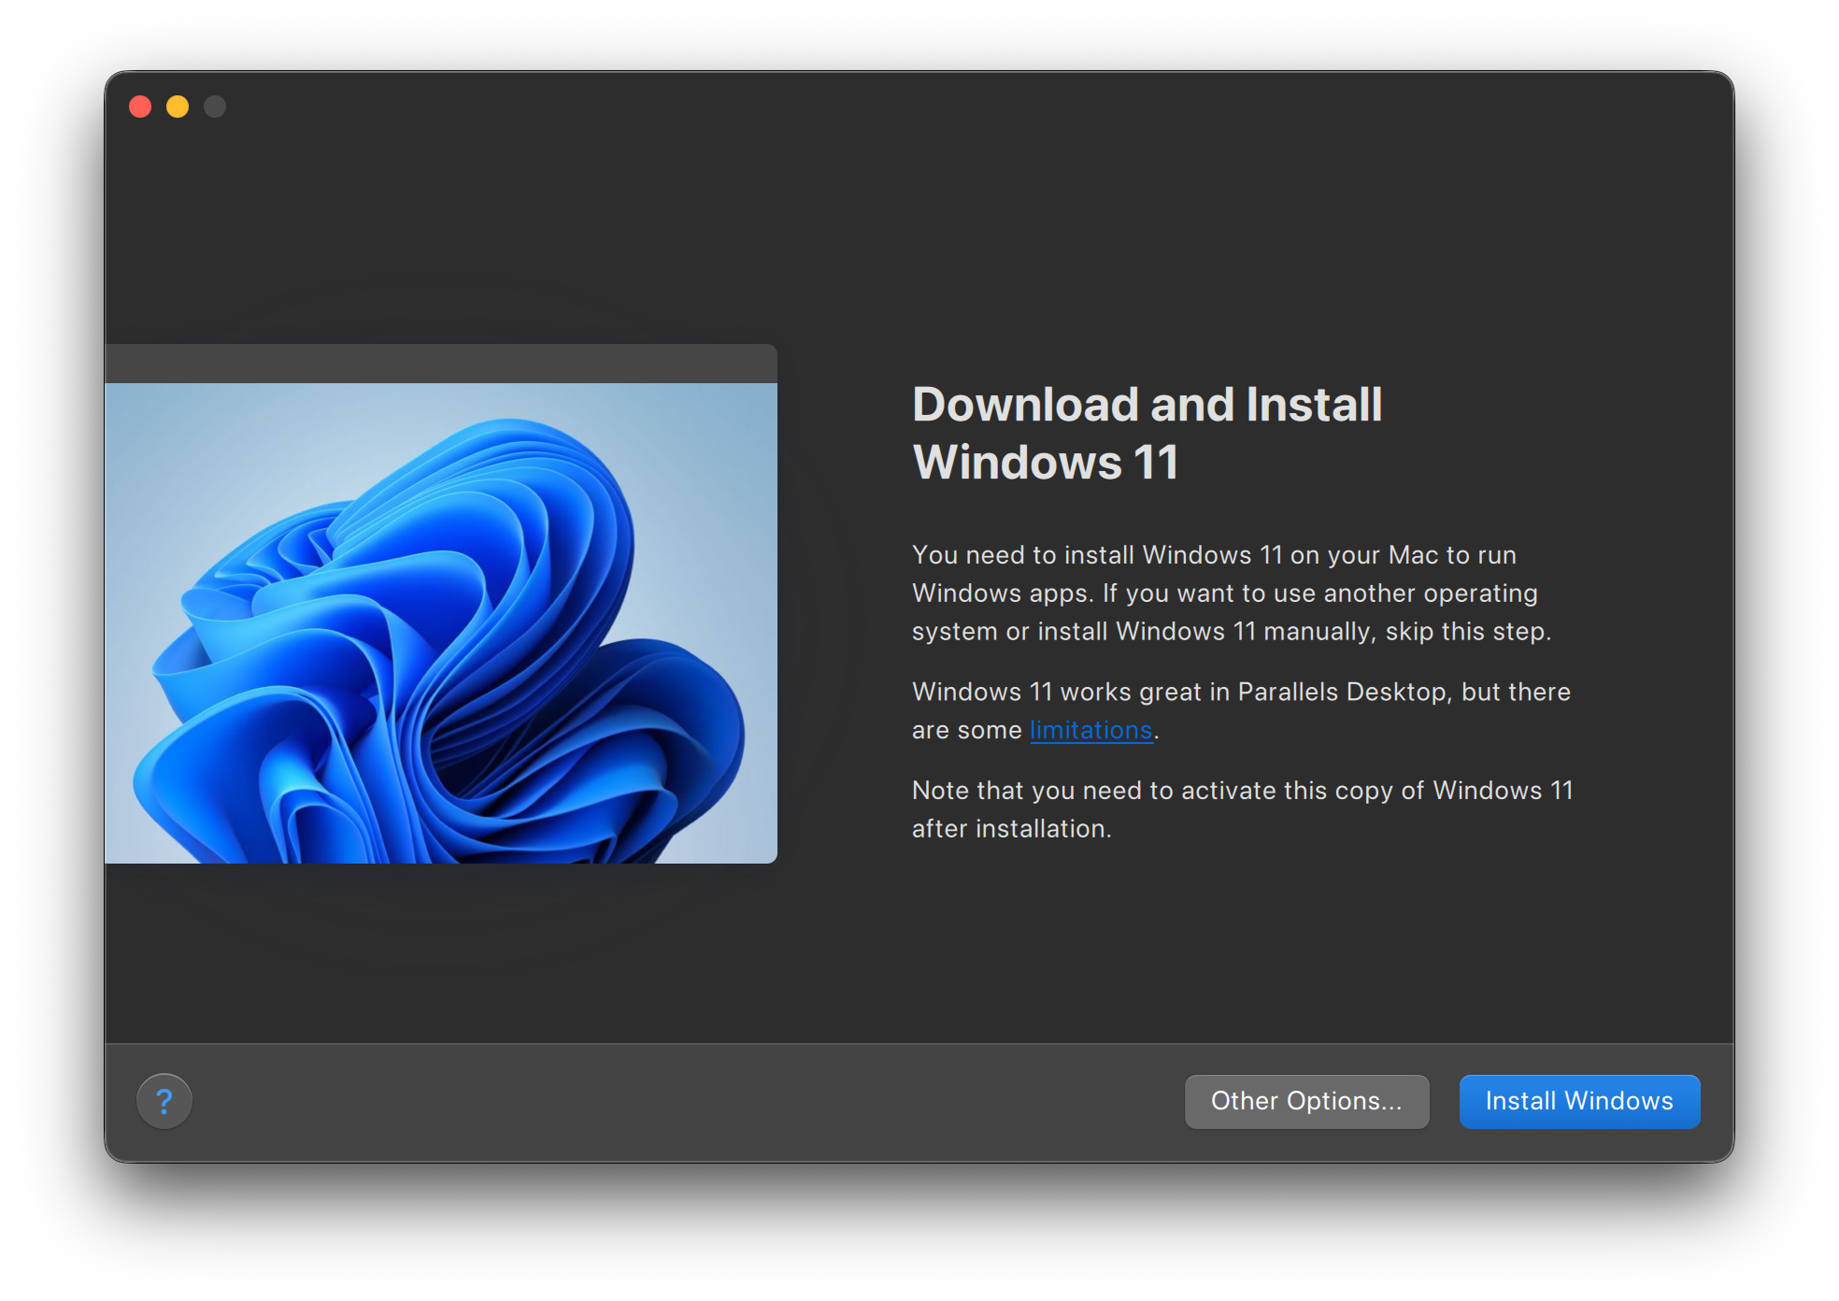Close the Parallels installation window

[x=140, y=107]
